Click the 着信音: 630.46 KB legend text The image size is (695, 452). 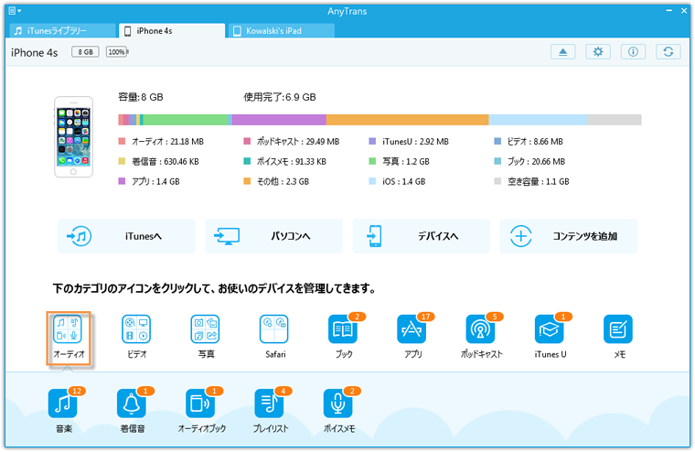point(166,161)
